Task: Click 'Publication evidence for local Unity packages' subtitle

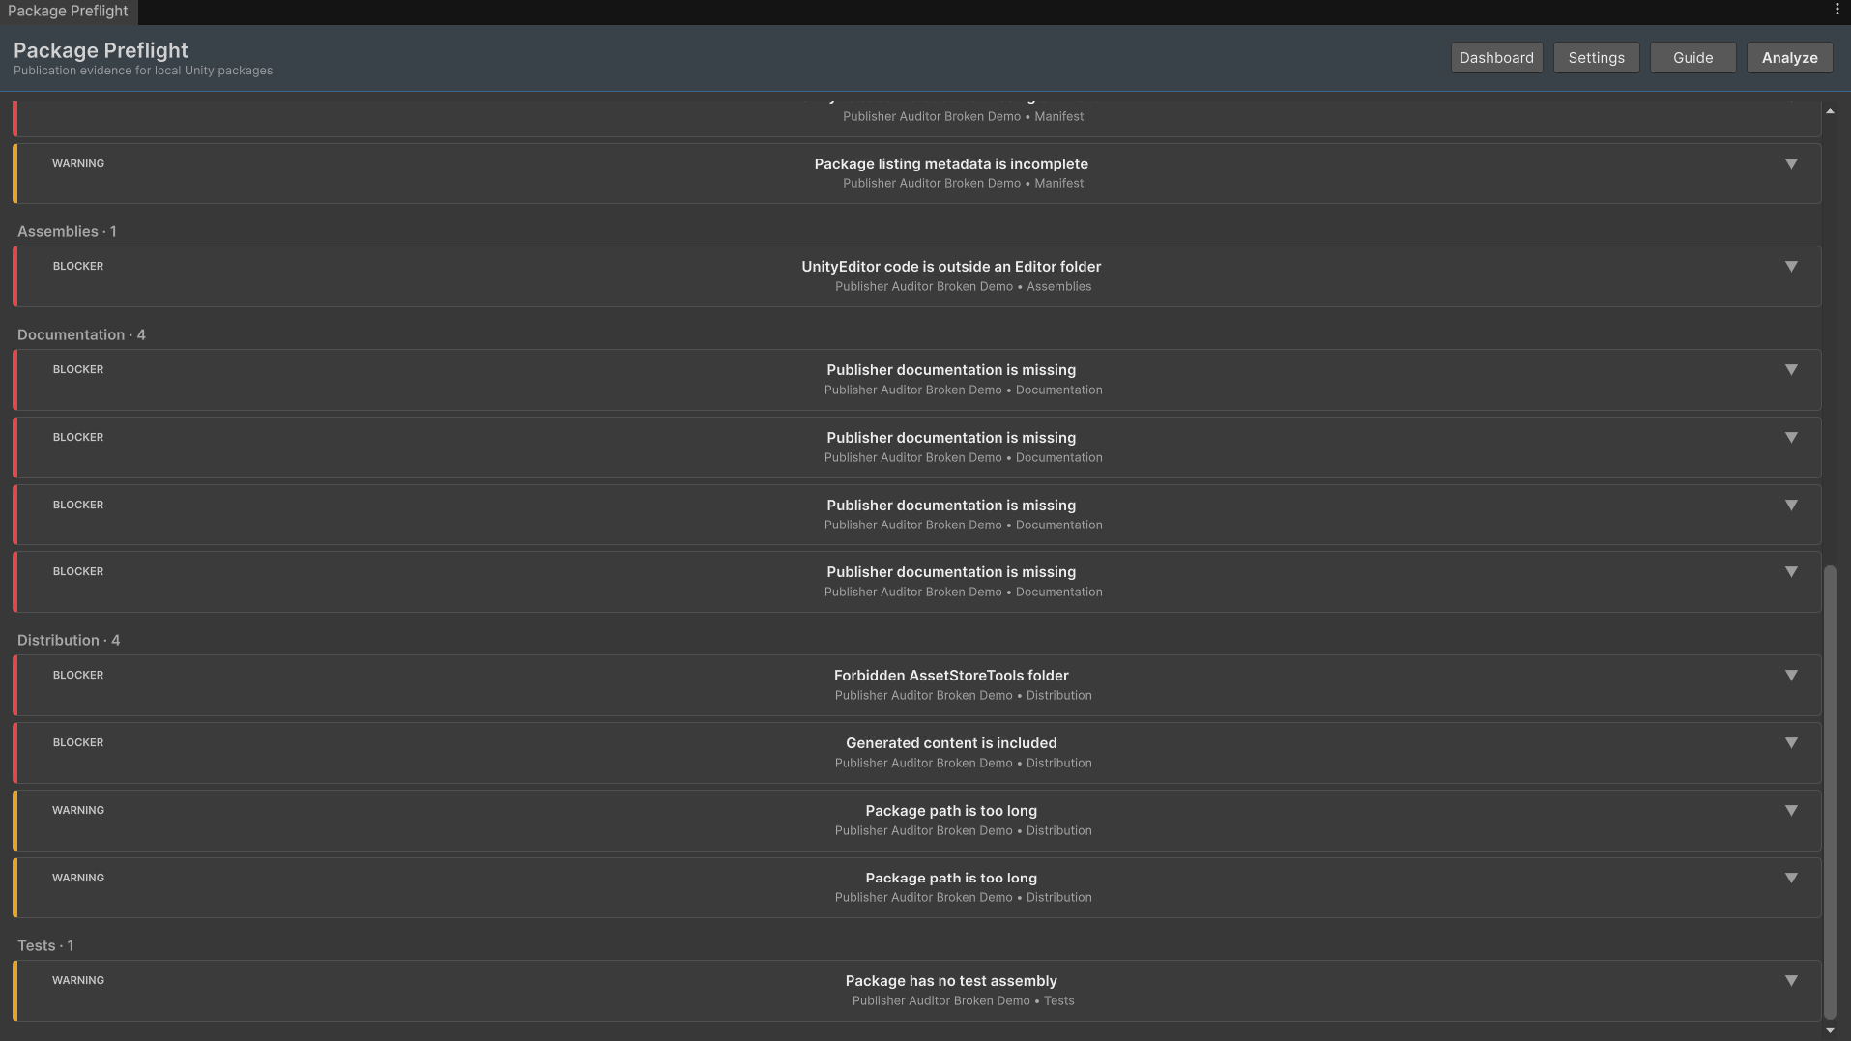Action: point(143,71)
